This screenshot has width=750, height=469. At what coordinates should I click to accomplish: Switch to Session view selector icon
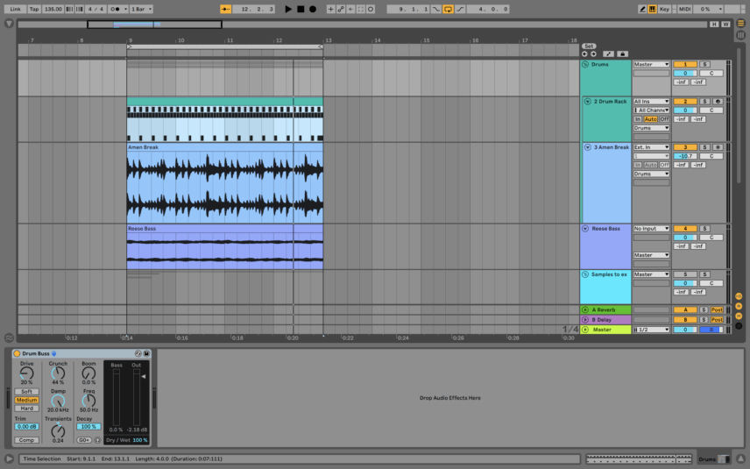(740, 35)
